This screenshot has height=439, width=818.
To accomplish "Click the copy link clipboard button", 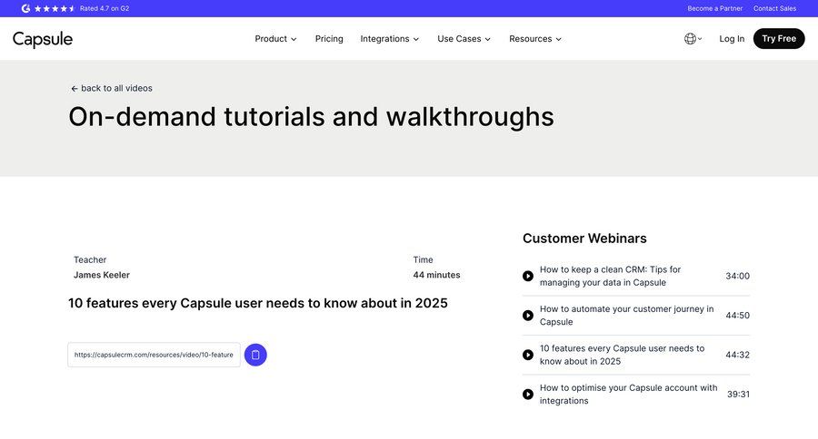I will coord(255,355).
